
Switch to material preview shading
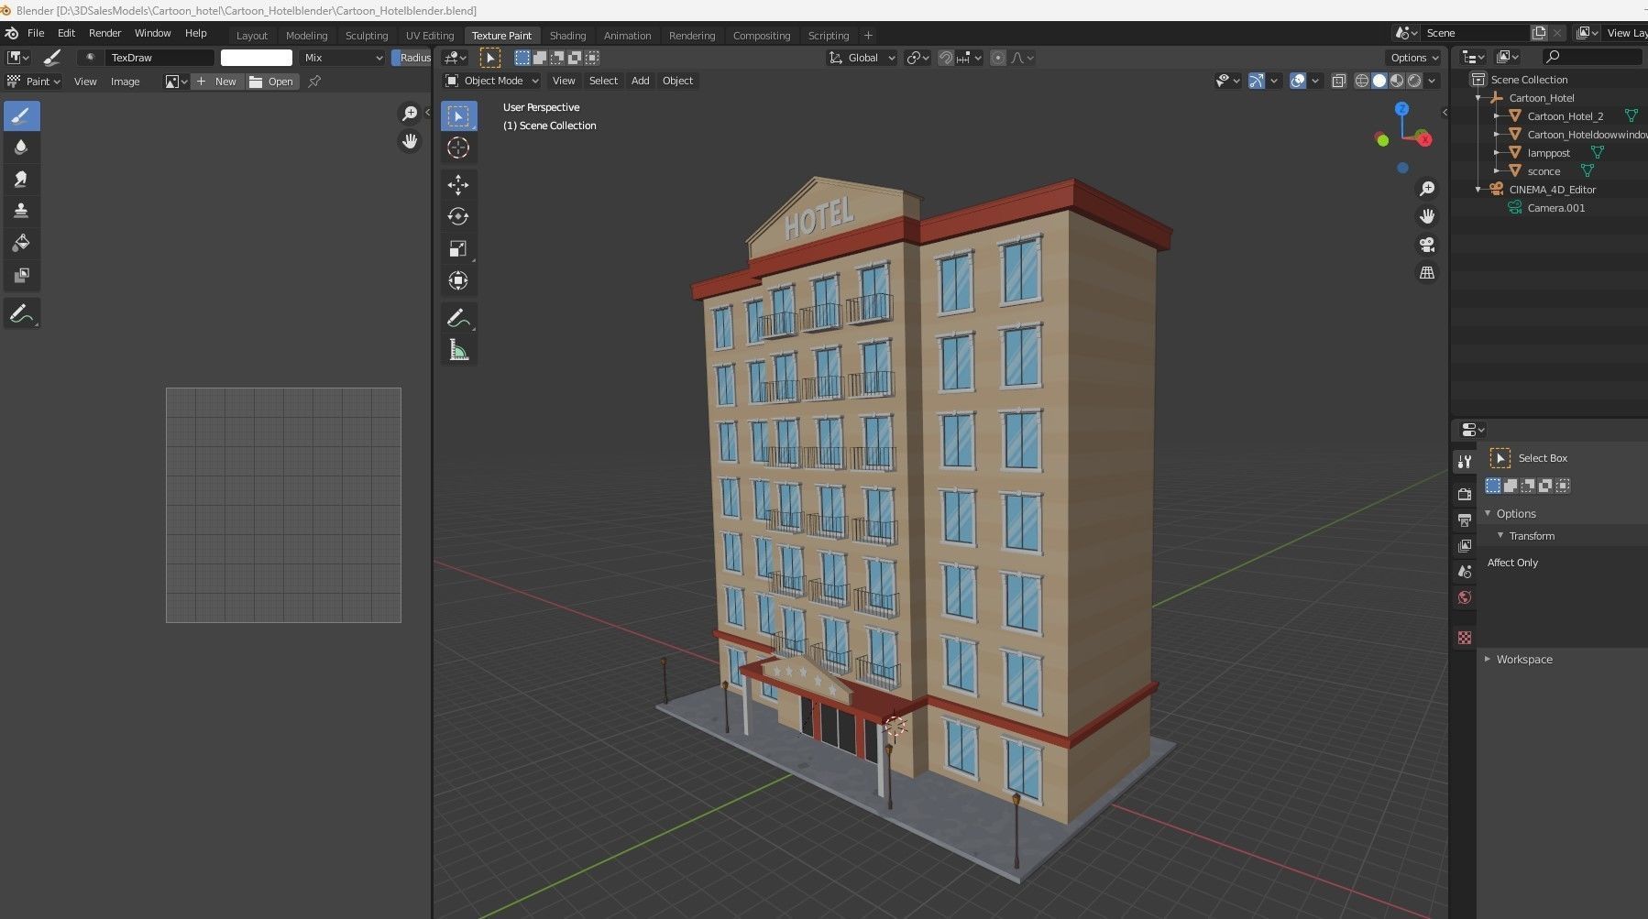1397,81
